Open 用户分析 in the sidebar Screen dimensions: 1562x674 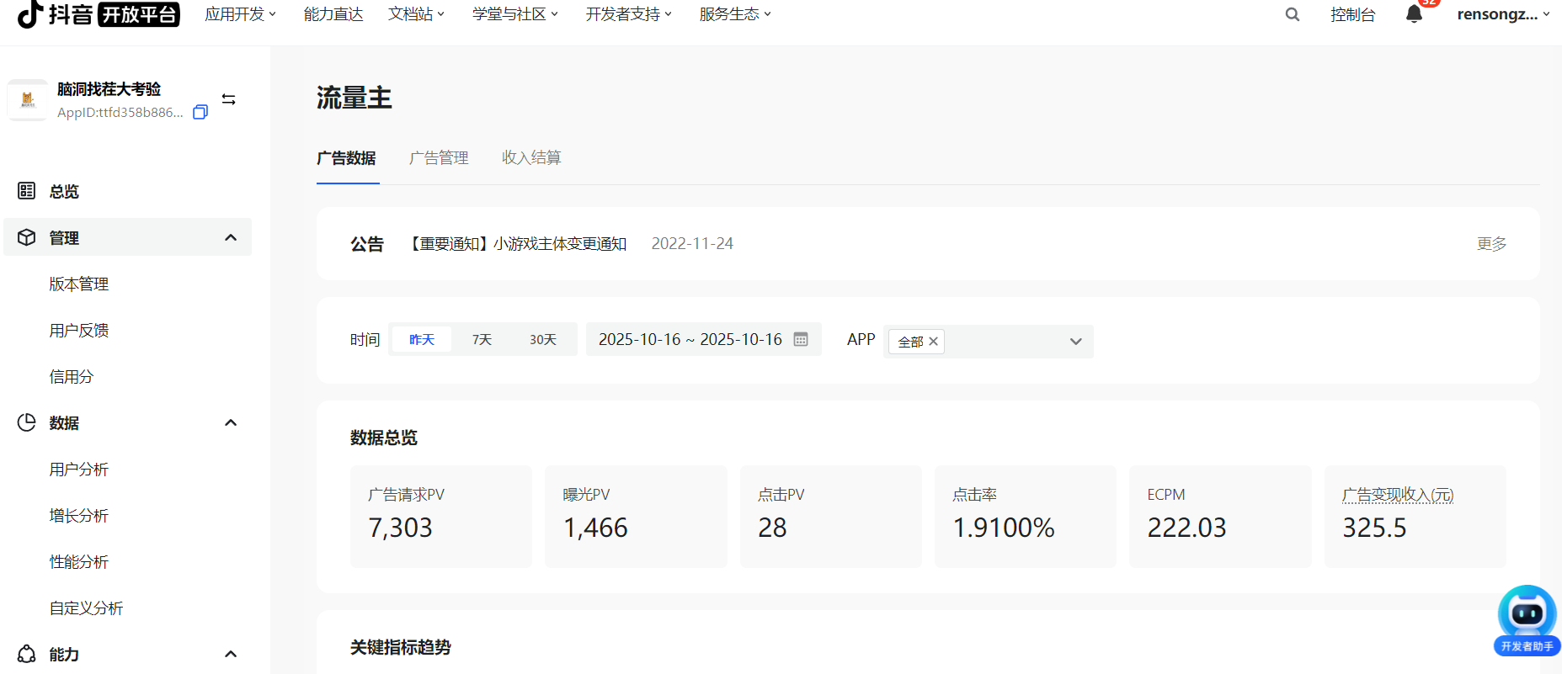pos(79,470)
